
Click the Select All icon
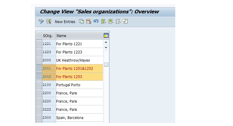tap(104, 22)
